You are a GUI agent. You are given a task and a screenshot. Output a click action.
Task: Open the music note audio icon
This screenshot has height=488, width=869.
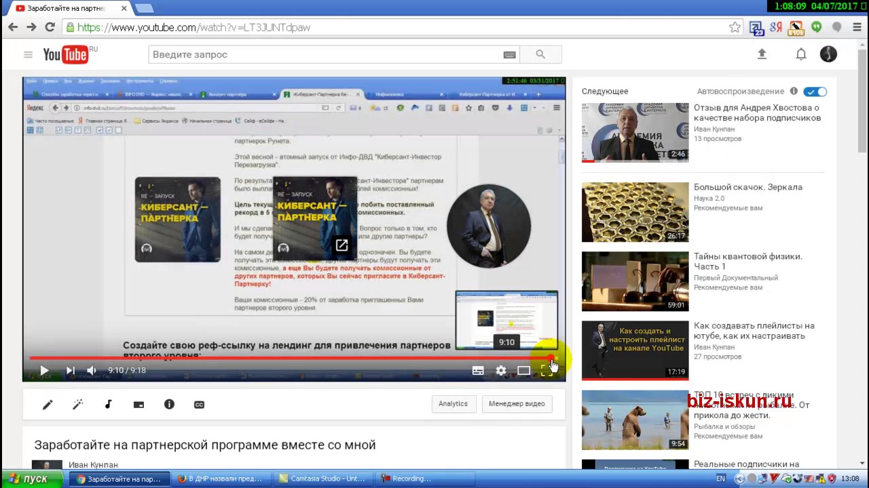point(108,404)
